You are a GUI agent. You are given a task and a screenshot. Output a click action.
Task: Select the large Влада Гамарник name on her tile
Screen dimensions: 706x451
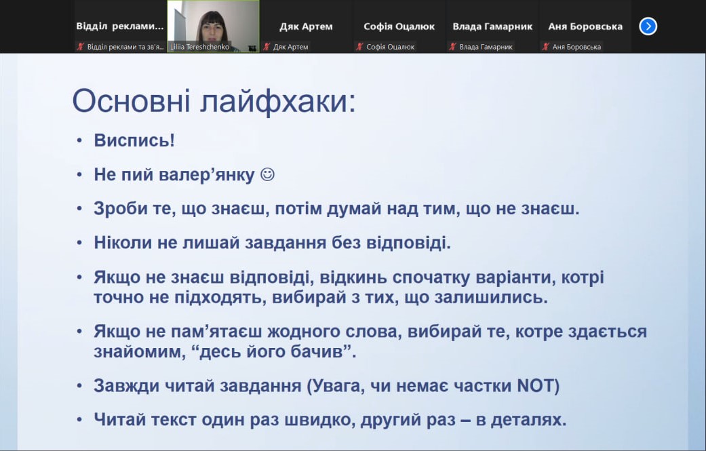(492, 26)
